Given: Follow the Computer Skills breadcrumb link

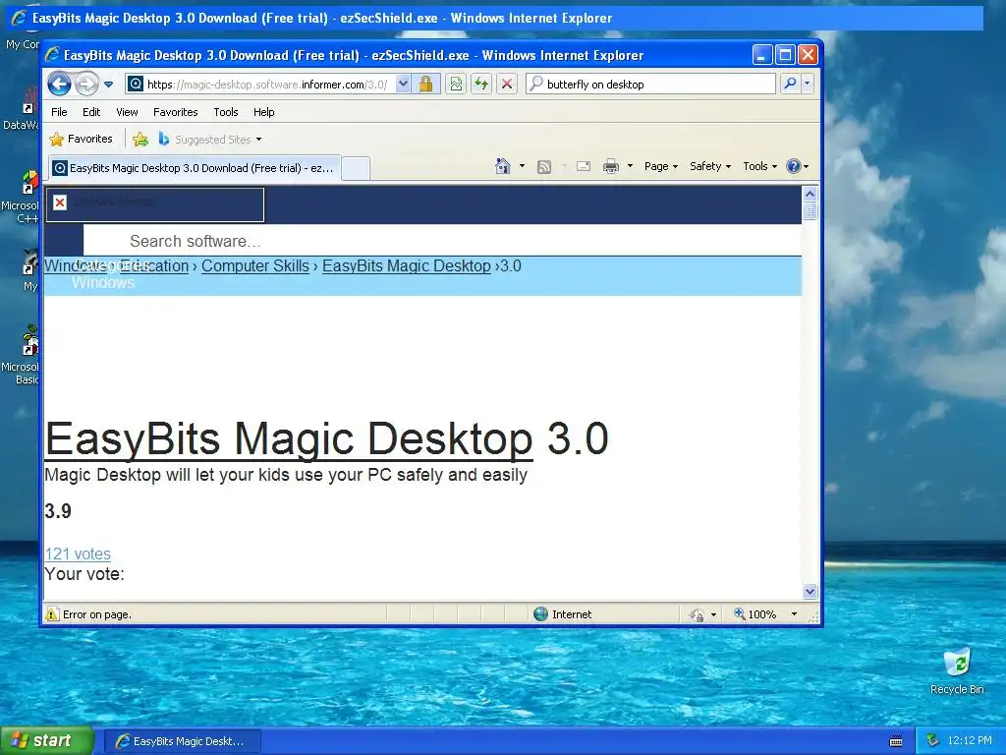Looking at the screenshot, I should (x=255, y=265).
